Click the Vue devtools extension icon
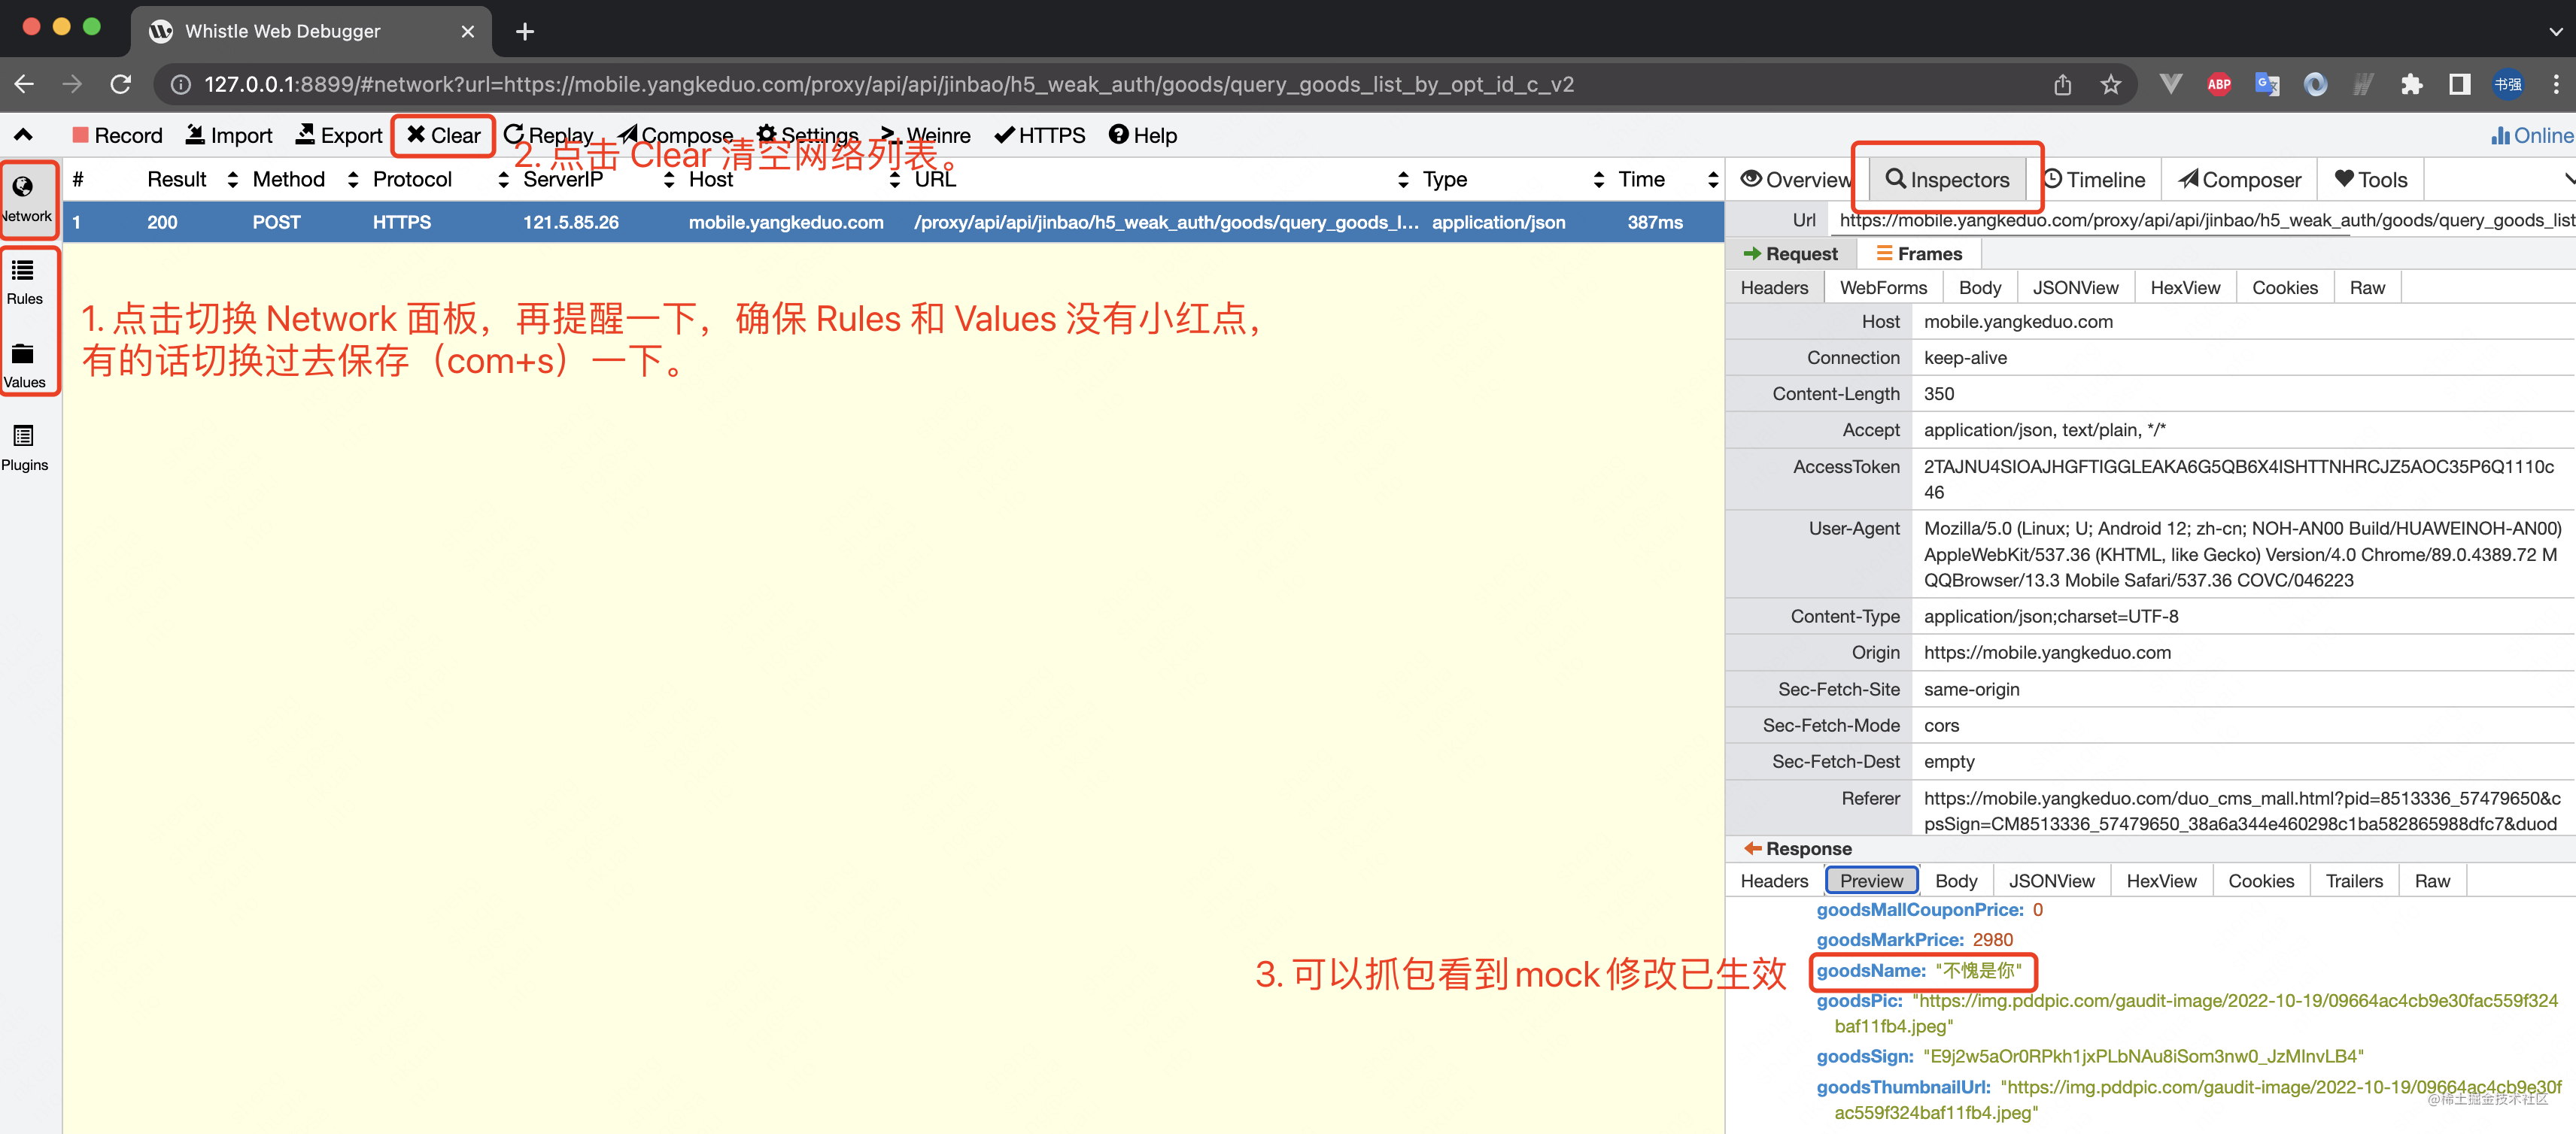Viewport: 2576px width, 1134px height. 2170,85
